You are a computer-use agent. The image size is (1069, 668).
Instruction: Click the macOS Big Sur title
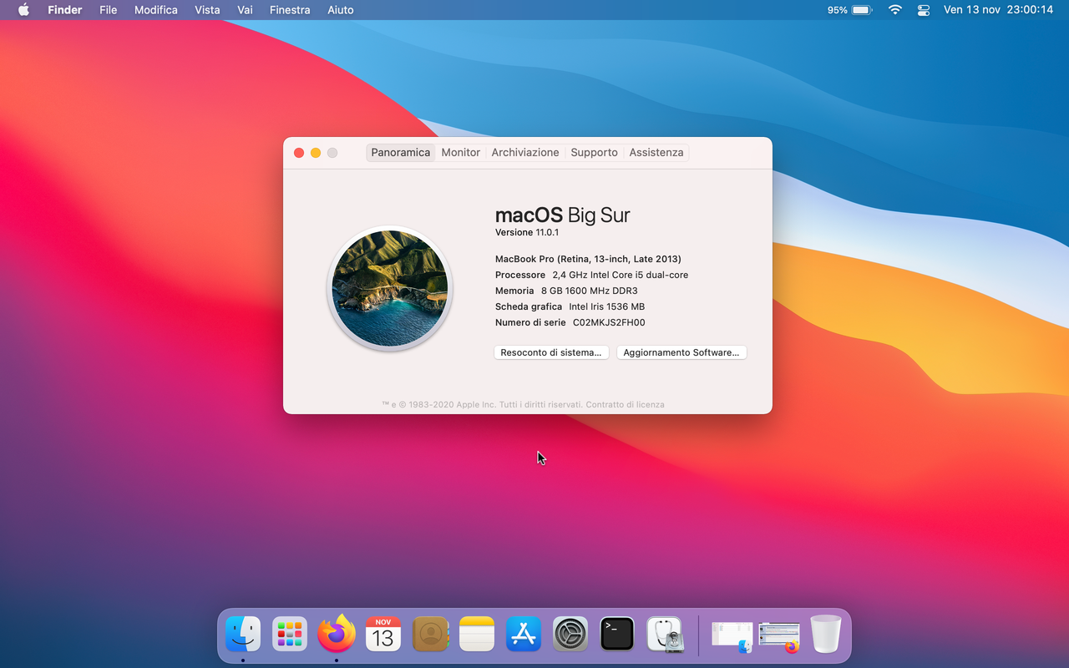click(563, 215)
